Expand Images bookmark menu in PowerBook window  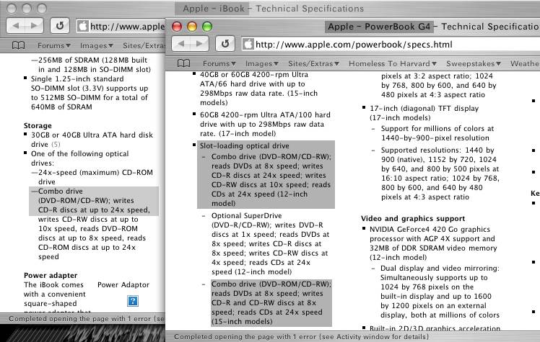click(262, 63)
